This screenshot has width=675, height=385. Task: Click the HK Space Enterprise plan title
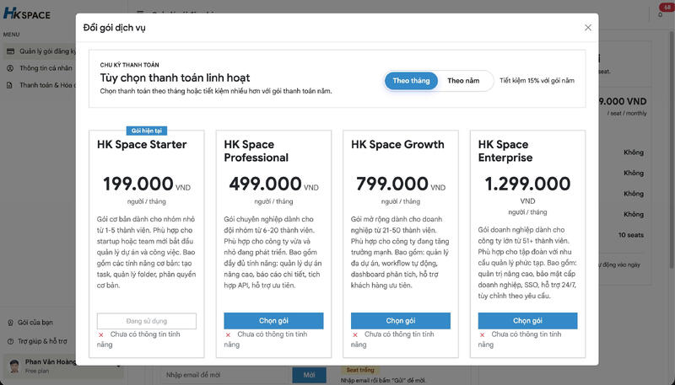505,151
